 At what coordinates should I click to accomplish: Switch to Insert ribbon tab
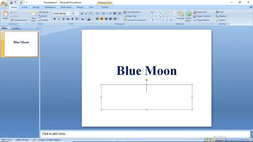click(x=25, y=7)
